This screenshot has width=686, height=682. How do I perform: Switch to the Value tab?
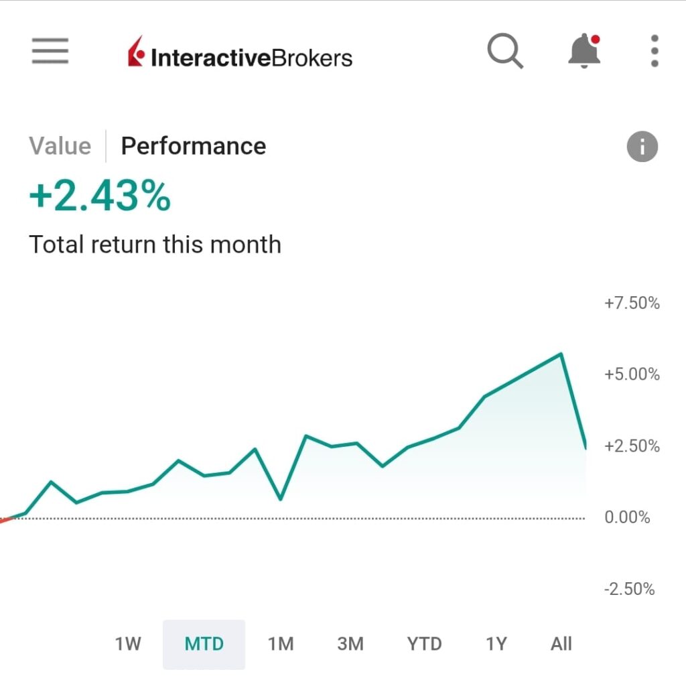pos(60,146)
